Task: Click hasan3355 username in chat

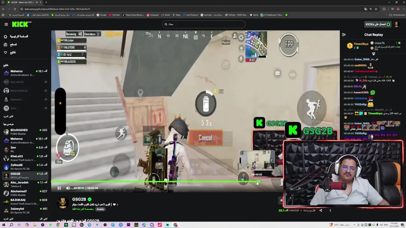Action: click(361, 92)
